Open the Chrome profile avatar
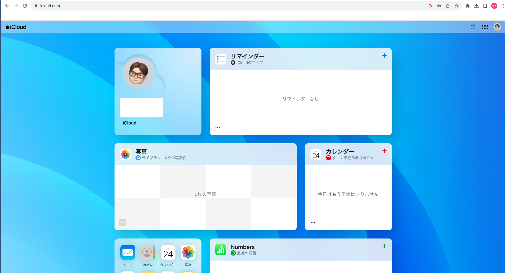Screen dimensions: 505x273 point(494,6)
